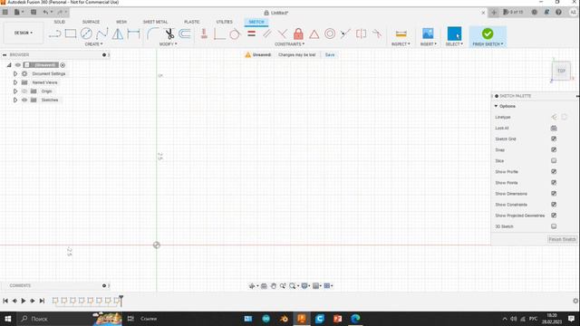This screenshot has height=326, width=580.
Task: Switch to the Surface tab
Action: point(91,22)
